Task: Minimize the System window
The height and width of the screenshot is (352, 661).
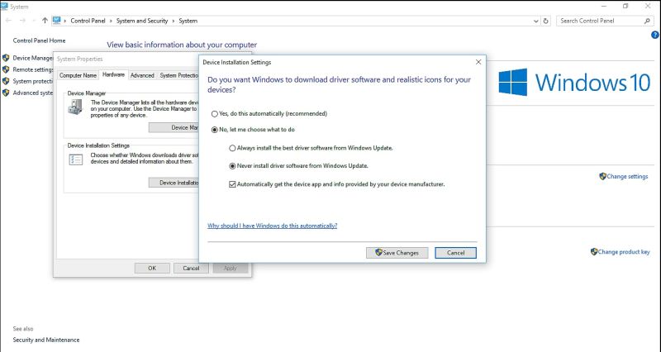Action: point(604,6)
